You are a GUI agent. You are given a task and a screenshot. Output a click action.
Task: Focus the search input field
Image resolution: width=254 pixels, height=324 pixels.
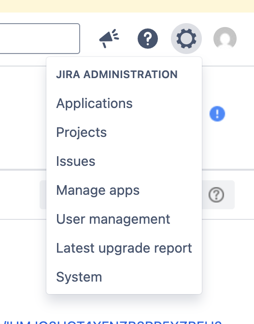[x=39, y=39]
